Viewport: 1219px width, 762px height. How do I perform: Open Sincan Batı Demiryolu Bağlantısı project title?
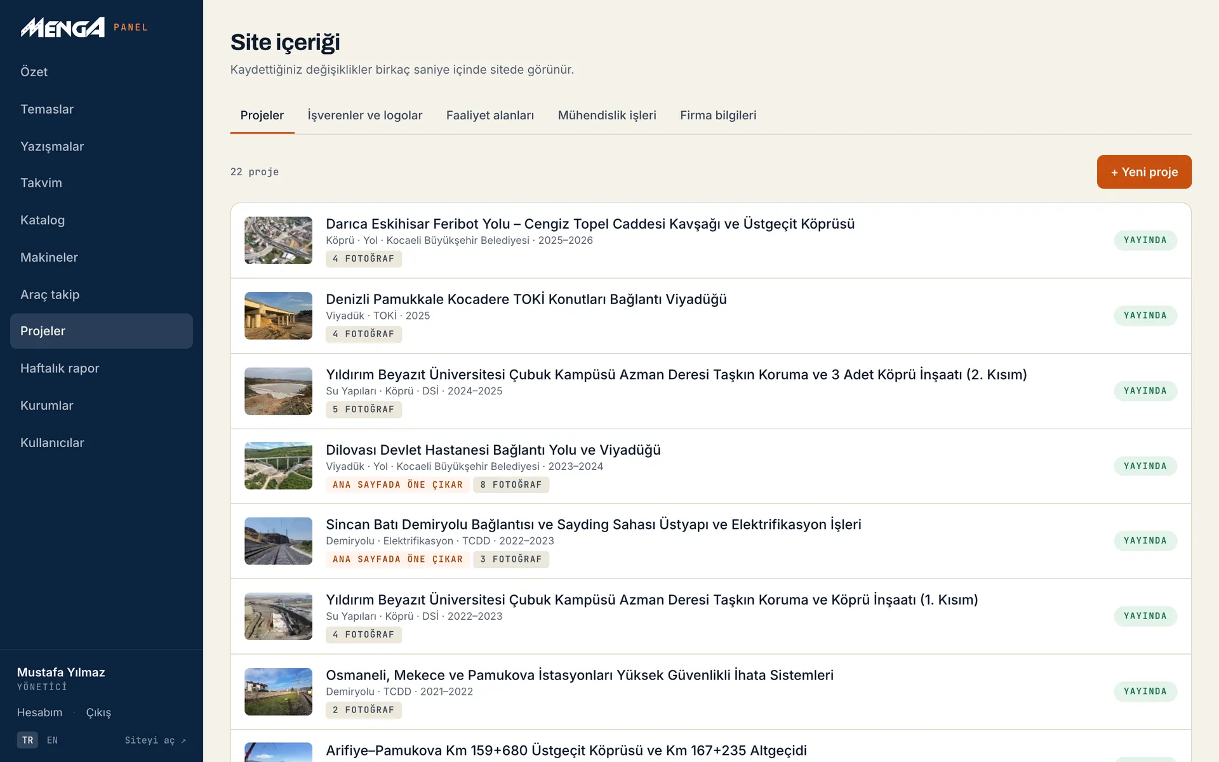point(594,525)
